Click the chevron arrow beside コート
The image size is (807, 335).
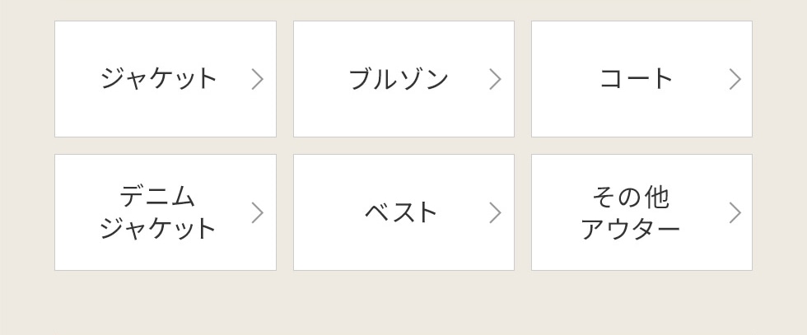click(x=735, y=79)
